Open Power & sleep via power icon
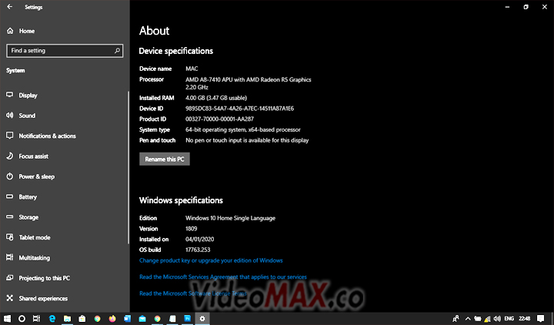This screenshot has height=325, width=554. [10, 176]
